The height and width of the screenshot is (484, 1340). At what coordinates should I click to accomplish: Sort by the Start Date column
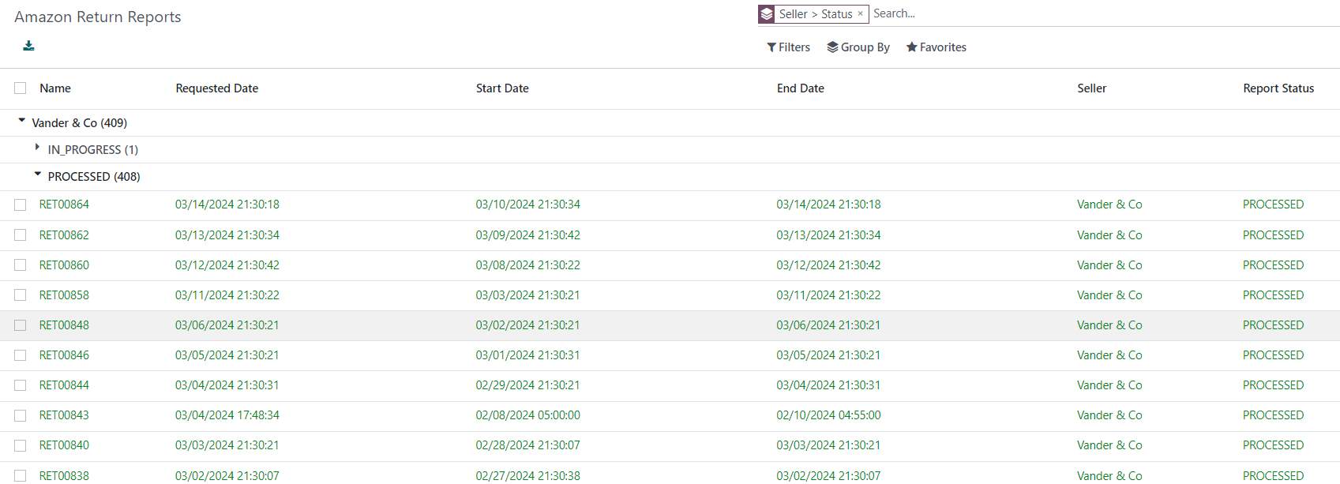(x=502, y=88)
